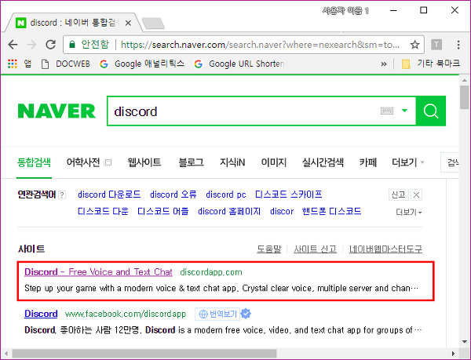471x360 pixels.
Task: Bookmark this page with the star icon
Action: coord(414,45)
